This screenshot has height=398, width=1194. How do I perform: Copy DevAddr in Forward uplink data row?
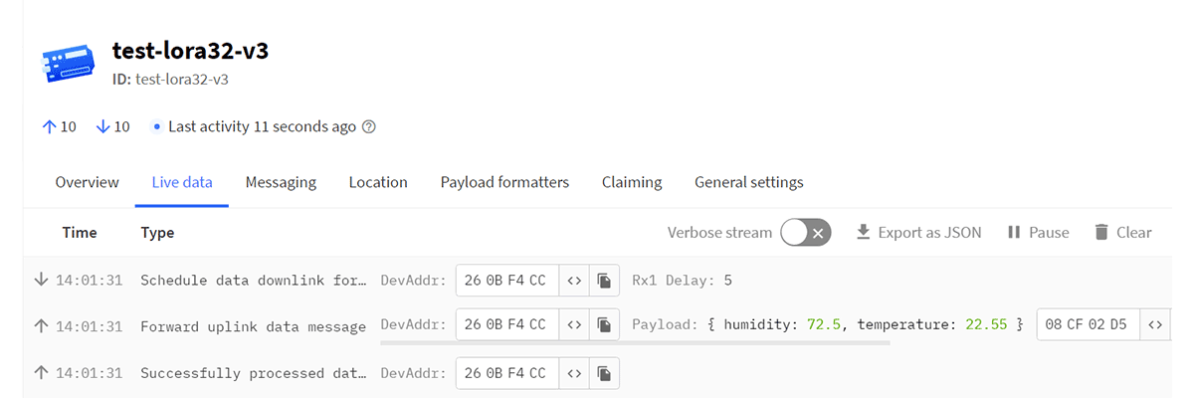coord(604,324)
